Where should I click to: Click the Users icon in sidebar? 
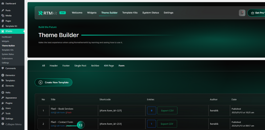tap(3, 108)
